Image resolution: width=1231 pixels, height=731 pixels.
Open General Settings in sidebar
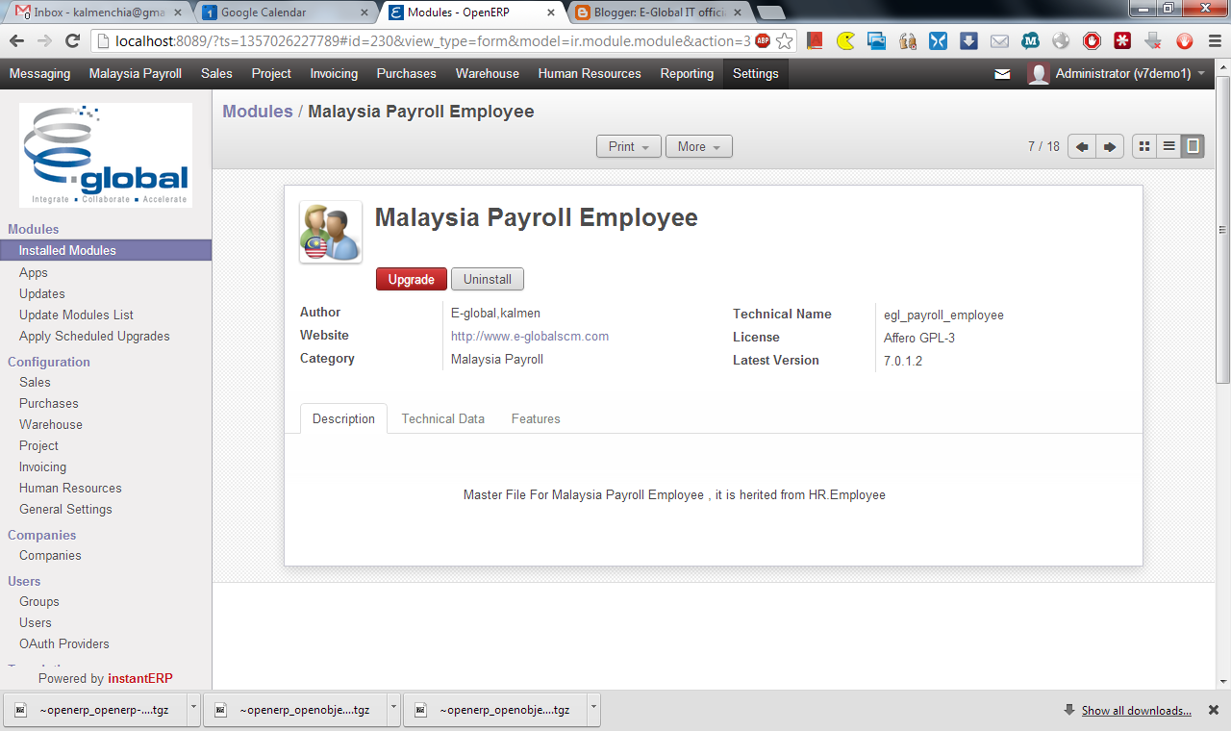click(x=65, y=509)
